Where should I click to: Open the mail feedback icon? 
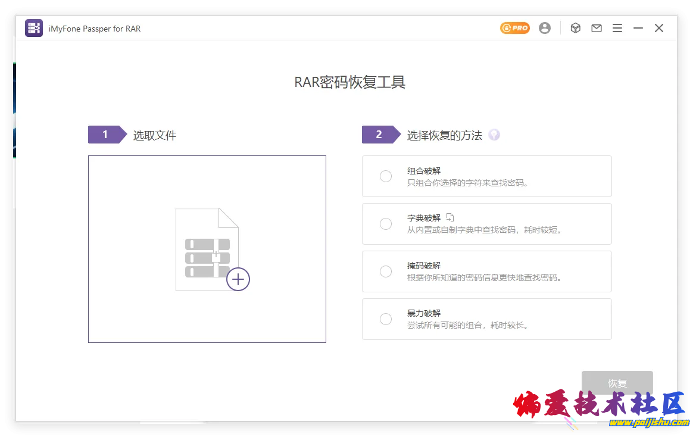click(597, 28)
